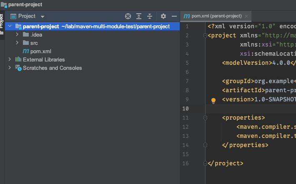Click the Maven icon beside pom.xml in the tree
296x184 pixels.
(26, 51)
